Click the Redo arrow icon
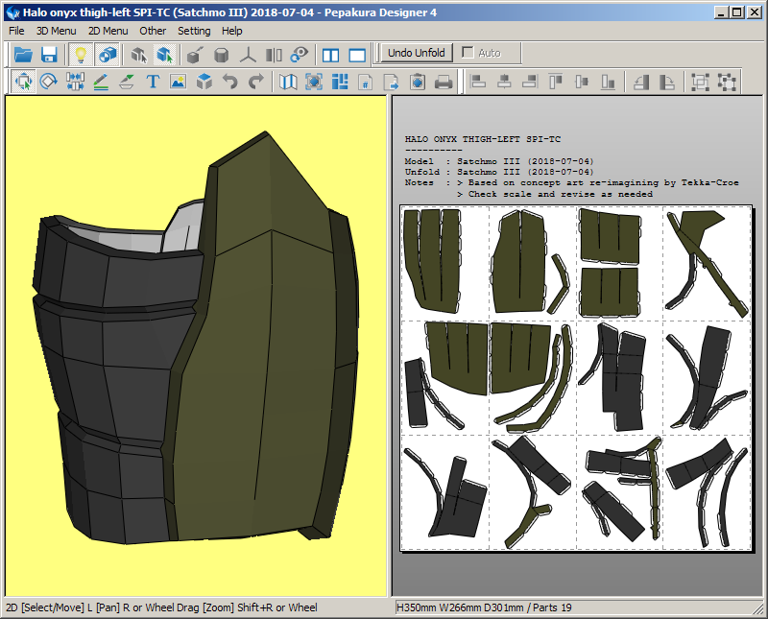Image resolution: width=768 pixels, height=619 pixels. point(255,82)
